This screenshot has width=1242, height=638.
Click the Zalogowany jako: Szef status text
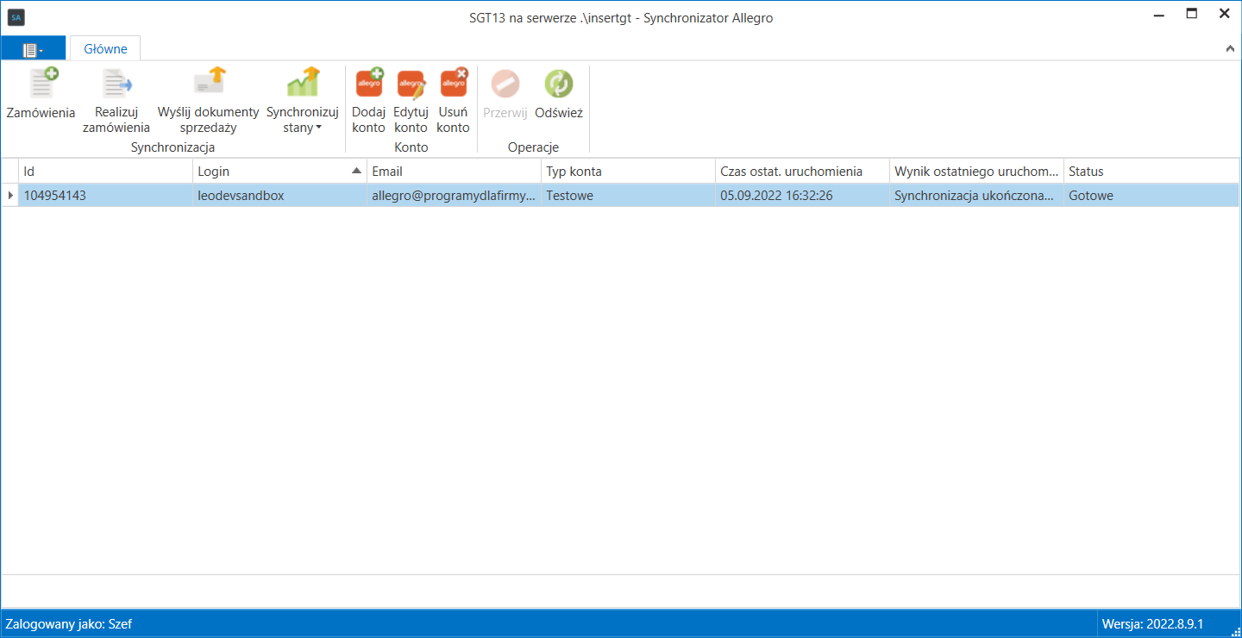[x=69, y=623]
